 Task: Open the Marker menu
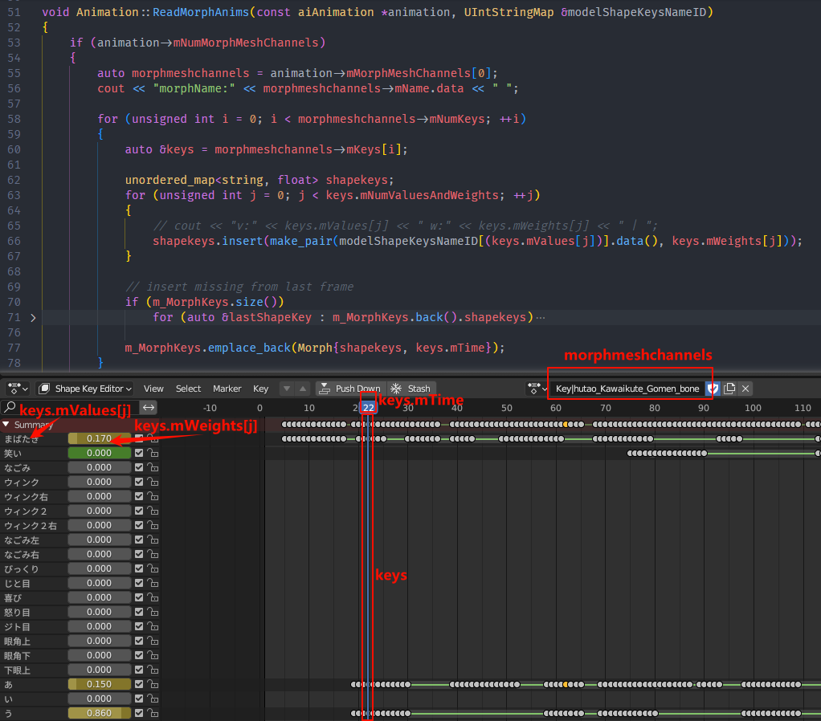pyautogui.click(x=227, y=389)
